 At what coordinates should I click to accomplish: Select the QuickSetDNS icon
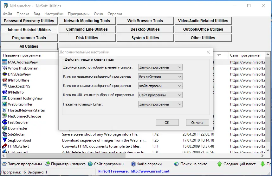(5, 86)
